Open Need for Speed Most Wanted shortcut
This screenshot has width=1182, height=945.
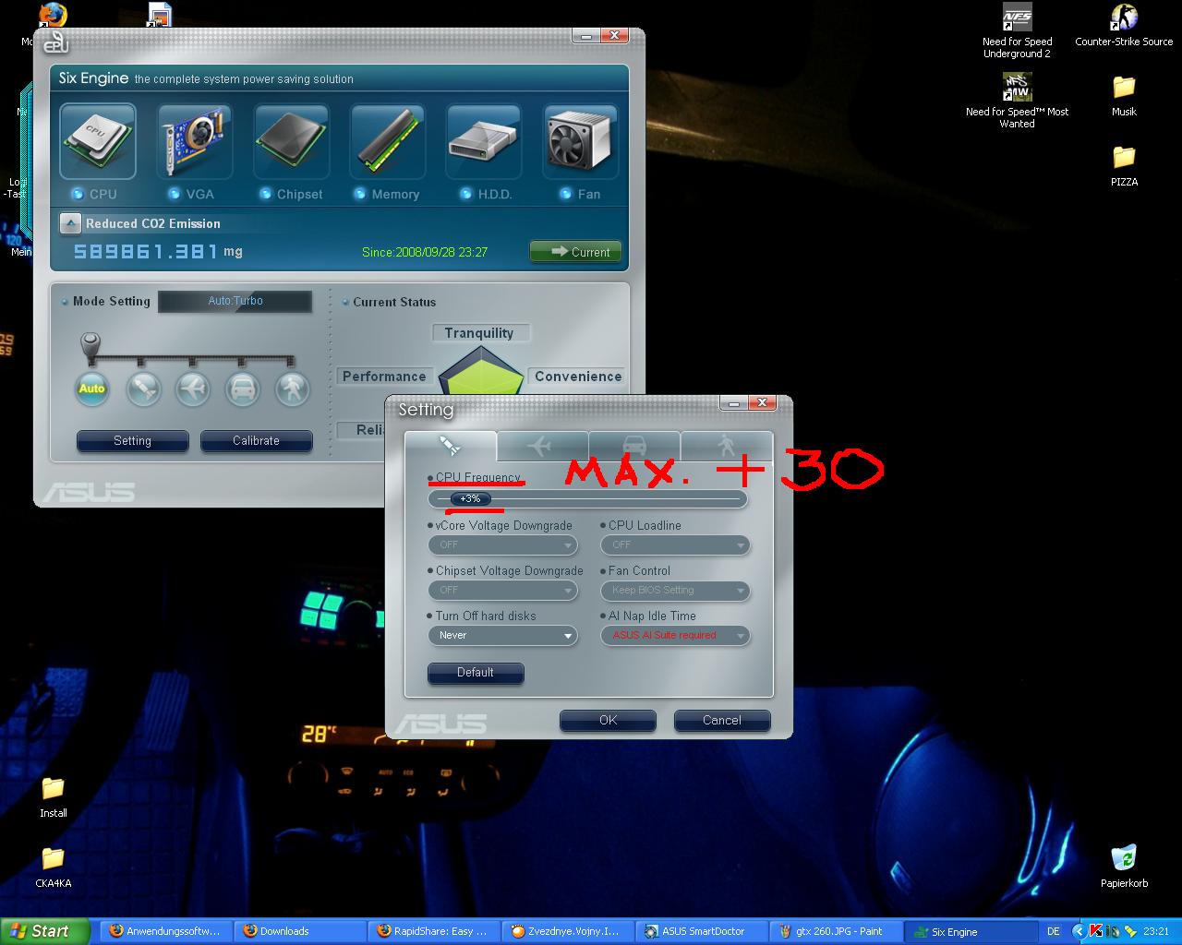(1017, 102)
